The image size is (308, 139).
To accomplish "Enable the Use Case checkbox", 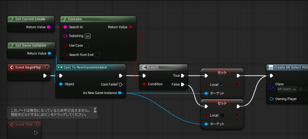I will pos(87,46).
